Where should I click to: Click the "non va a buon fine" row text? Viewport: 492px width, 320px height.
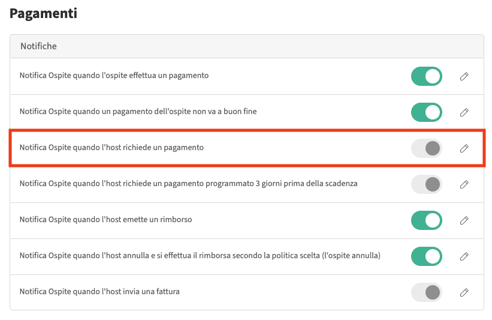click(x=138, y=111)
